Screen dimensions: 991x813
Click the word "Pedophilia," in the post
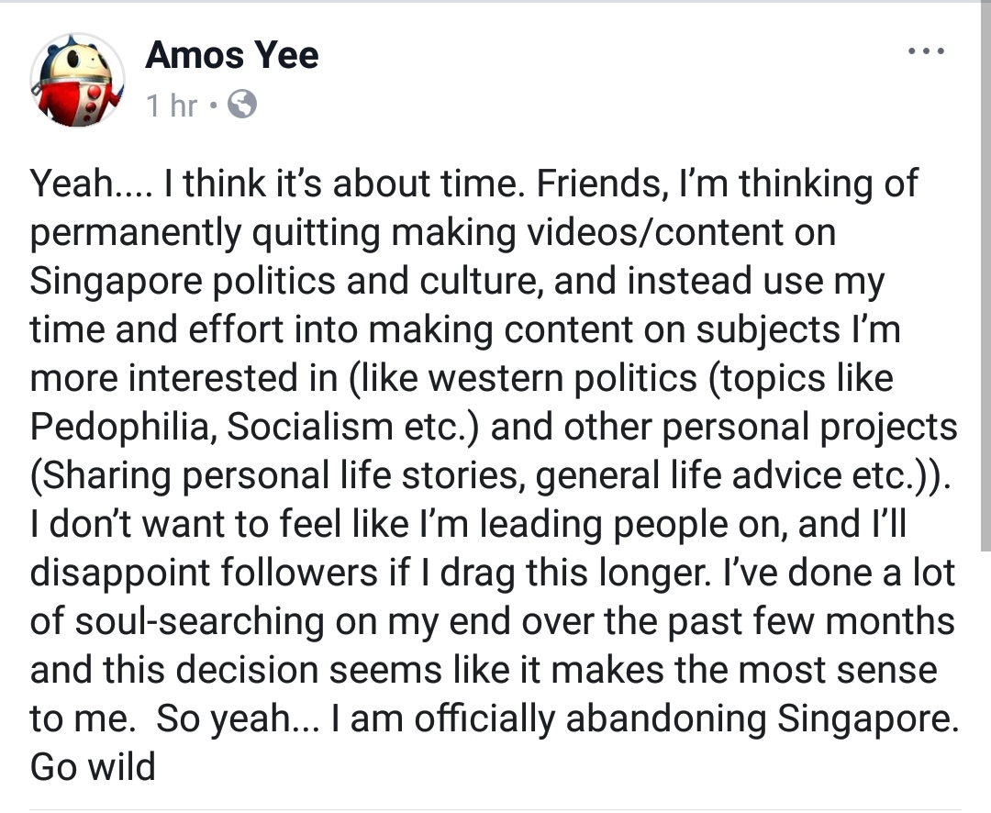click(120, 428)
